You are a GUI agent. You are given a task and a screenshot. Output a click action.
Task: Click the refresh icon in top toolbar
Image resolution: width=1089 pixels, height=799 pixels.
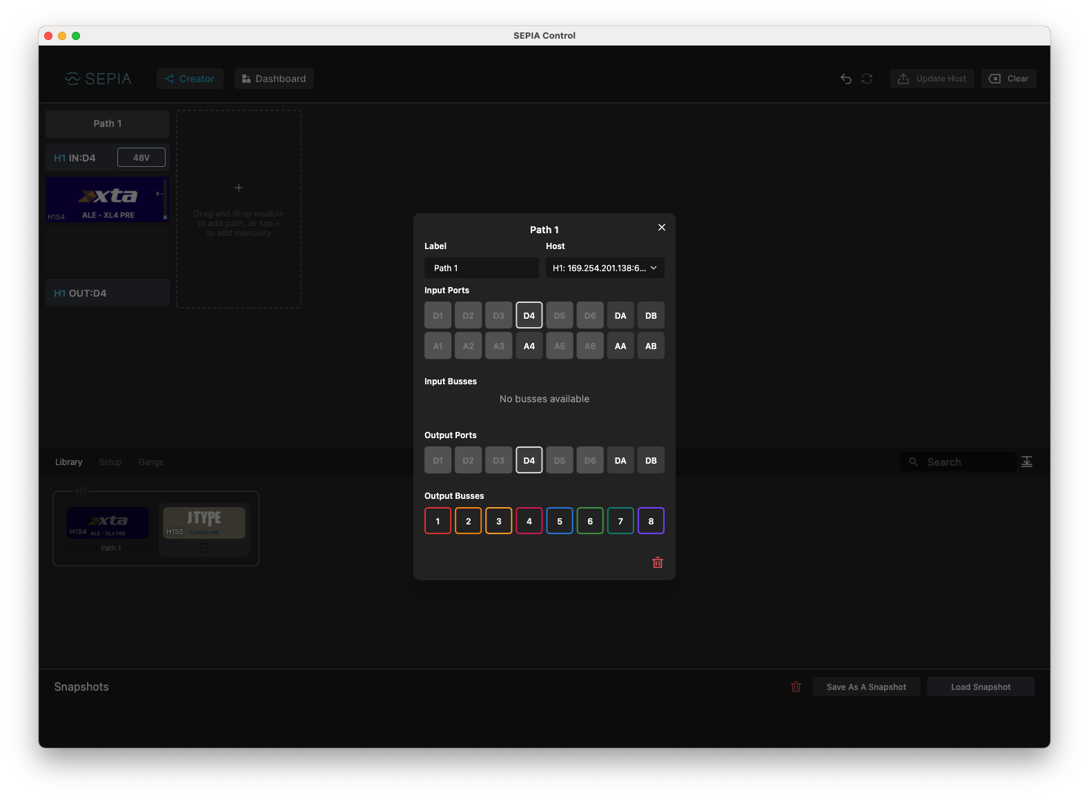click(867, 79)
